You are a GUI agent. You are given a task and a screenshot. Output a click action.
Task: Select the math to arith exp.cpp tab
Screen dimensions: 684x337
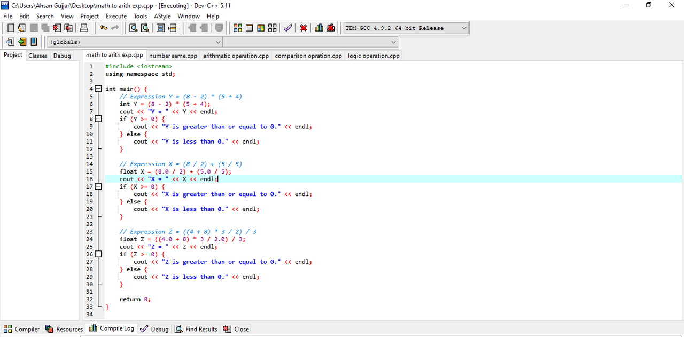pyautogui.click(x=114, y=55)
